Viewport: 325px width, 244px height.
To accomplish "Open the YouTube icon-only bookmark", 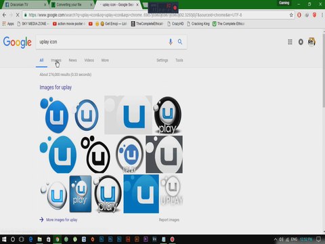I will pos(91,24).
